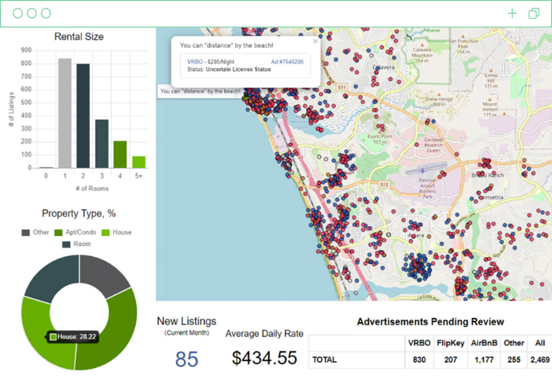
Task: Click the Advertisements Pending Review heading
Action: (x=430, y=322)
